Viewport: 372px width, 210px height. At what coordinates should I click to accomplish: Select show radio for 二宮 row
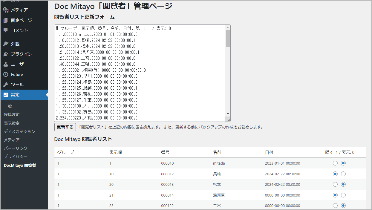(x=343, y=206)
